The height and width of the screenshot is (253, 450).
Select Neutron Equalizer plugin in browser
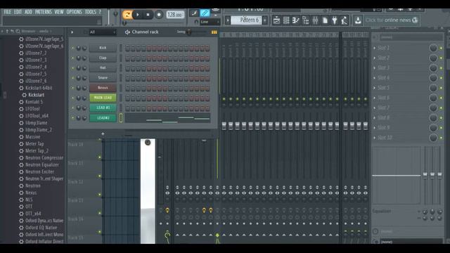[x=42, y=164]
